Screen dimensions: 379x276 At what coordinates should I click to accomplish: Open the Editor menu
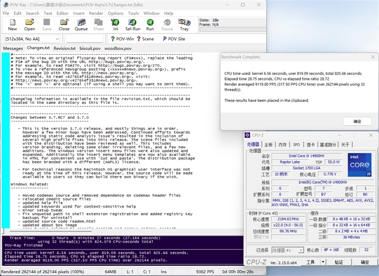tap(63, 13)
